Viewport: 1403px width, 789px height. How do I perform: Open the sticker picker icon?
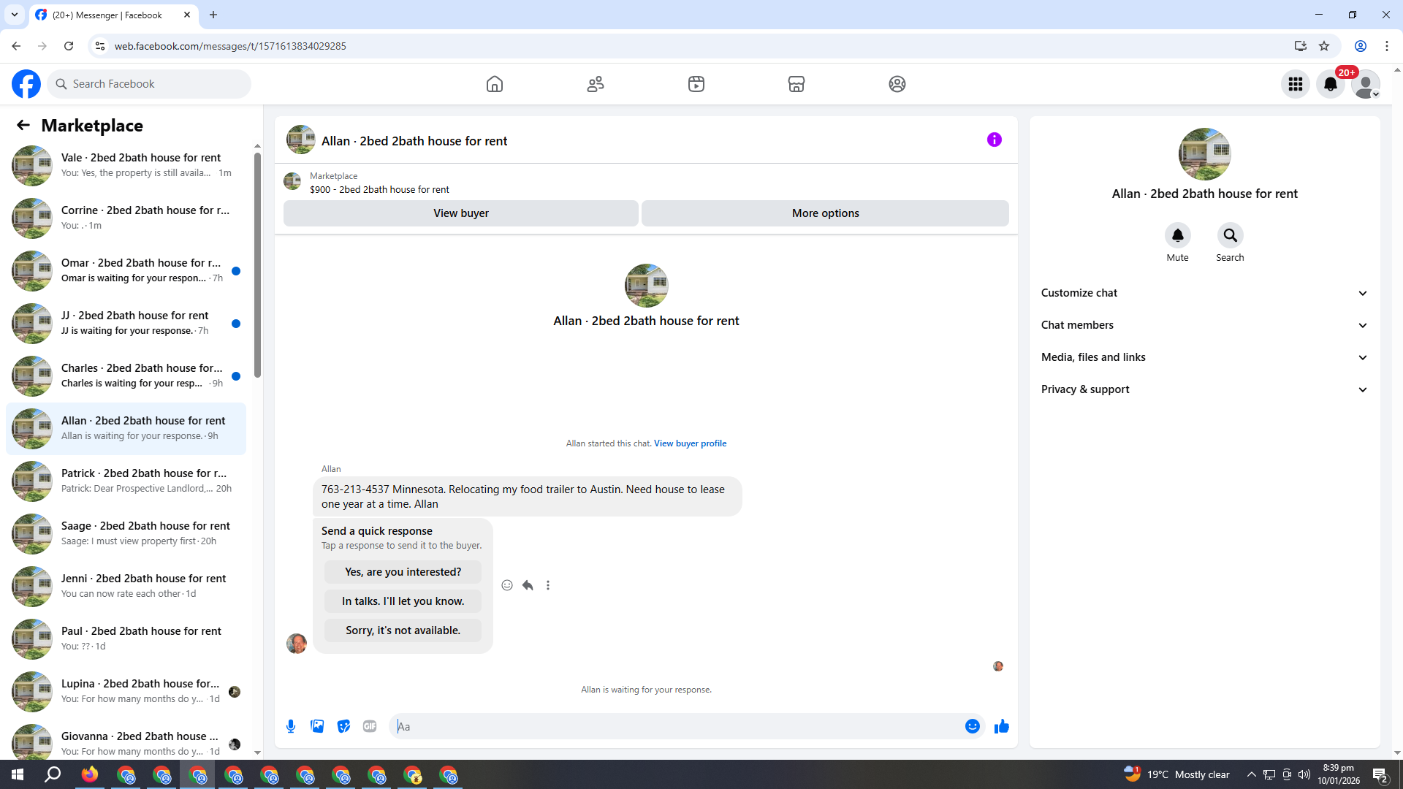[343, 726]
